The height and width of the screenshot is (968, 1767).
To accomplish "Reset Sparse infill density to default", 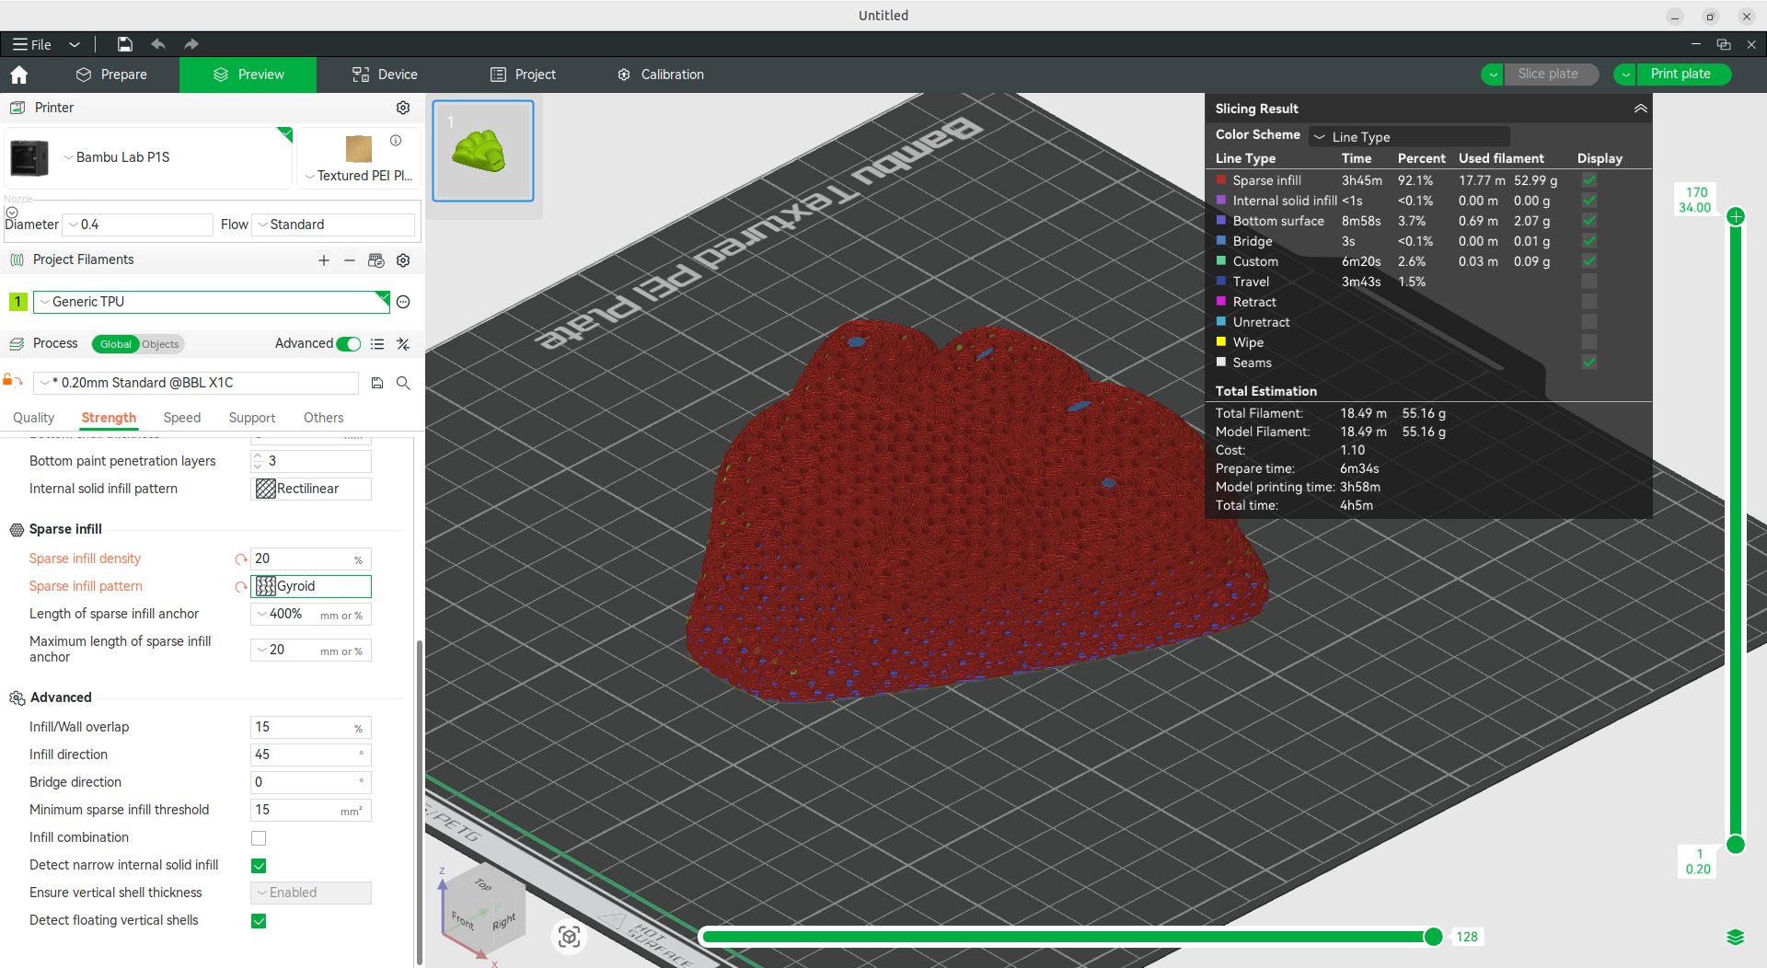I will (241, 559).
